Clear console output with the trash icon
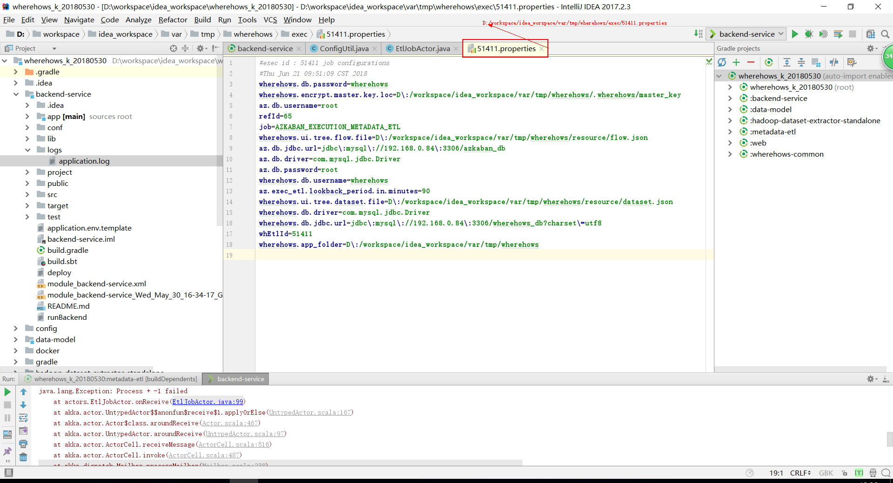 (x=24, y=457)
